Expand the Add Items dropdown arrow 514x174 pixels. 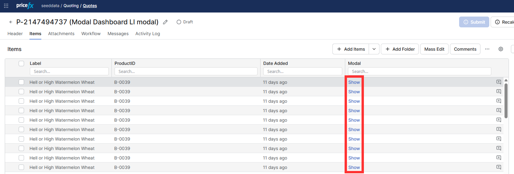coord(374,49)
